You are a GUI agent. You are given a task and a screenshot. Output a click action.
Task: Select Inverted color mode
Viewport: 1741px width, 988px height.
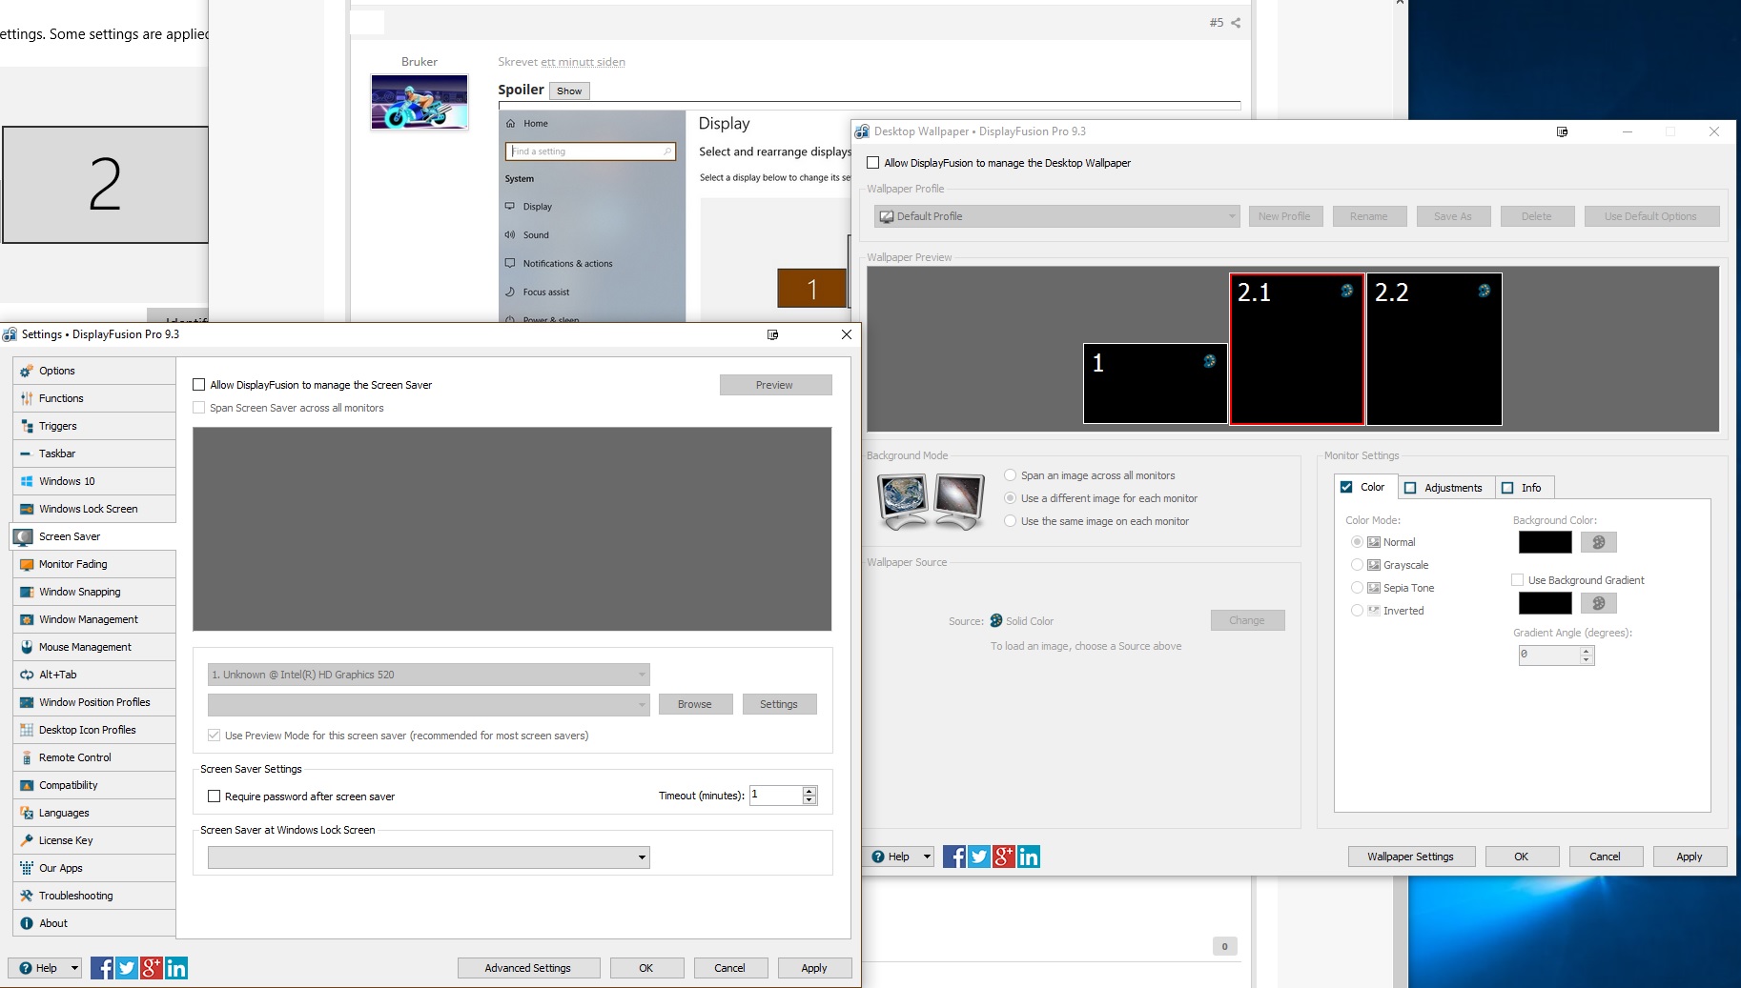1358,611
